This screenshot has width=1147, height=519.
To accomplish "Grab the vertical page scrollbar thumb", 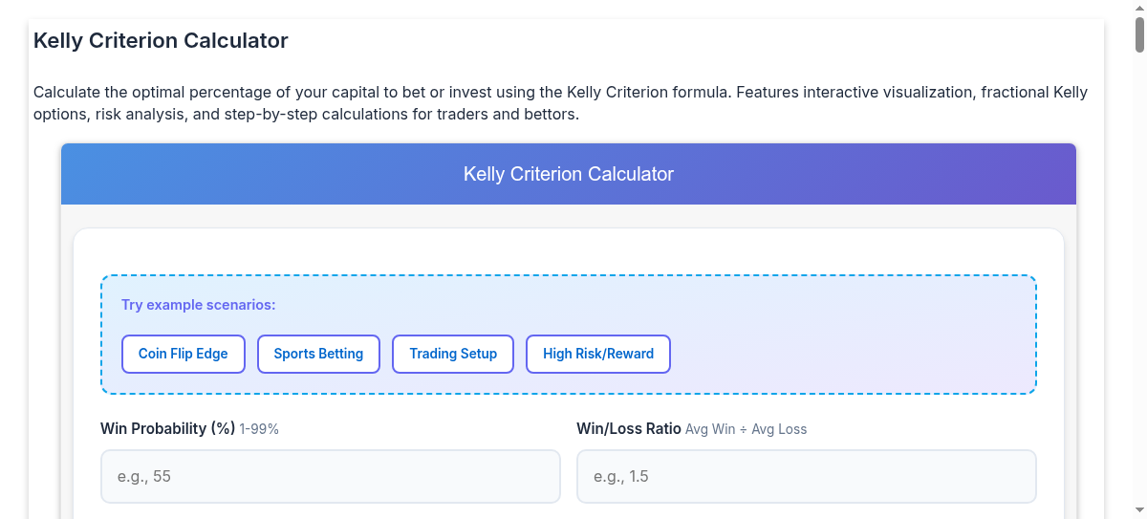I will [x=1139, y=33].
